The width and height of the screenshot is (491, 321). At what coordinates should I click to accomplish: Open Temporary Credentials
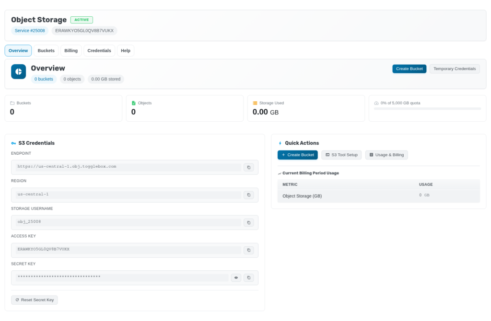[455, 69]
